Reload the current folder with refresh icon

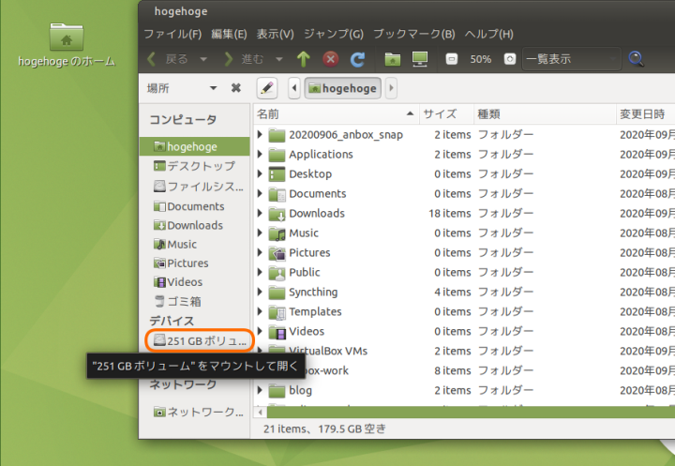click(x=357, y=59)
